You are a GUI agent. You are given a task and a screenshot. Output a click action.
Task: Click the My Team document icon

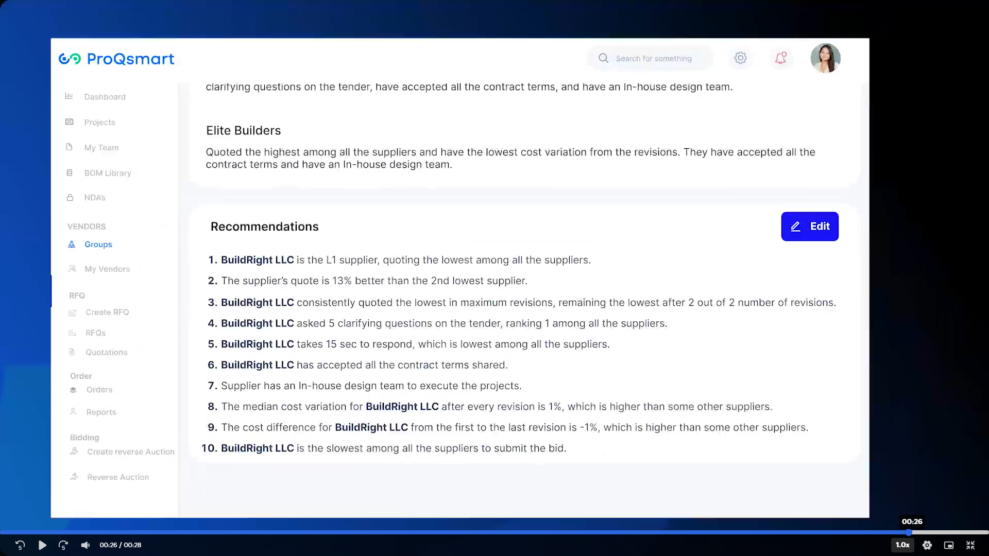(x=69, y=147)
